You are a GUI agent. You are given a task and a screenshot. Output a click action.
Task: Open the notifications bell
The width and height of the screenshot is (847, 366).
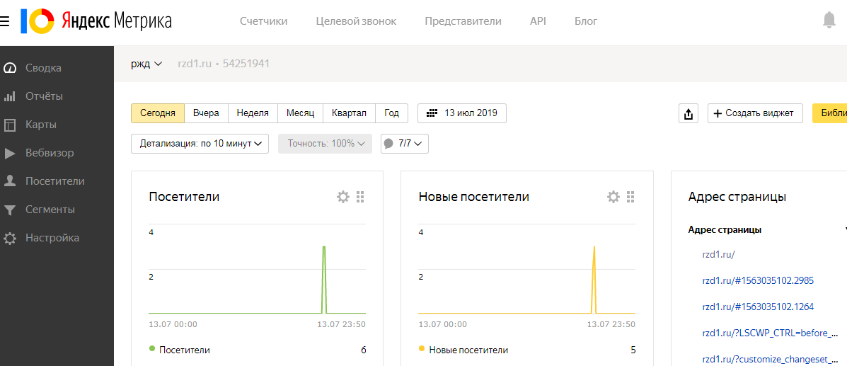[829, 21]
